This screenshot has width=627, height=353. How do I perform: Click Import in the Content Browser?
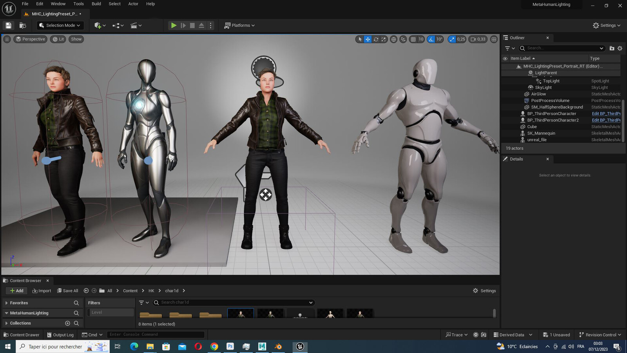click(x=42, y=291)
